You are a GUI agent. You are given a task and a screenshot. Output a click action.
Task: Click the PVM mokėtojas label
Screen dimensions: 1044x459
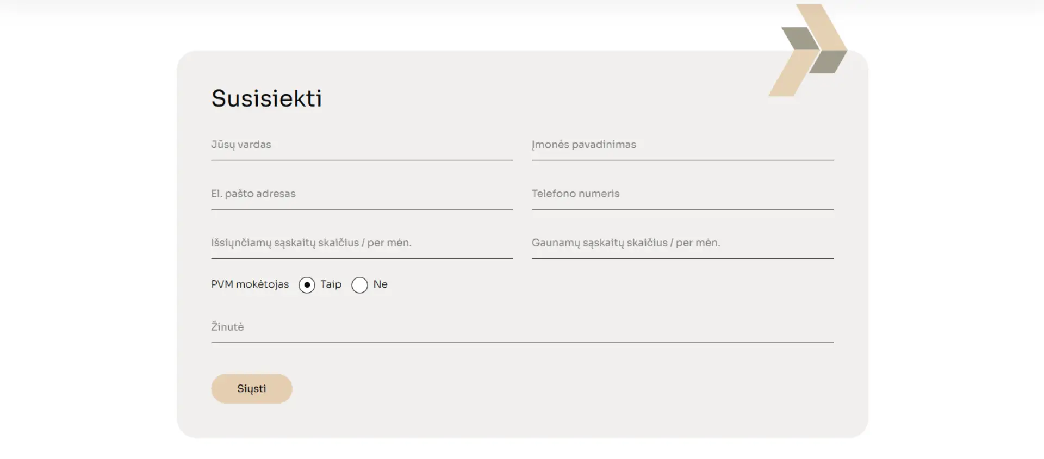tap(250, 284)
